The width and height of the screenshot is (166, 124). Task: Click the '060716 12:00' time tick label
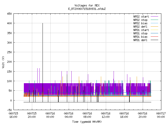[x=106, y=115]
